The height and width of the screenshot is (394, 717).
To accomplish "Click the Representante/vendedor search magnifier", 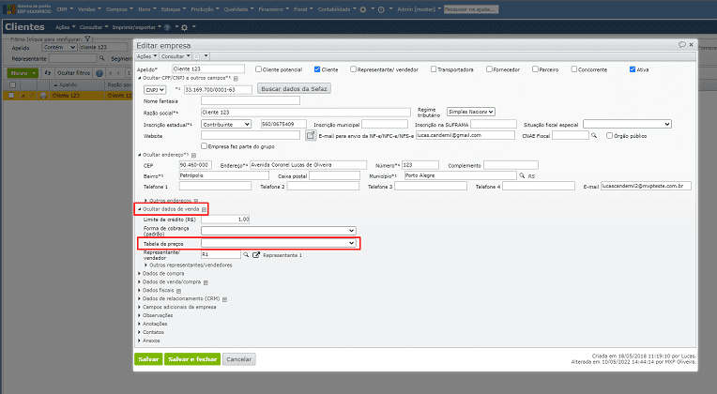I will [x=246, y=254].
